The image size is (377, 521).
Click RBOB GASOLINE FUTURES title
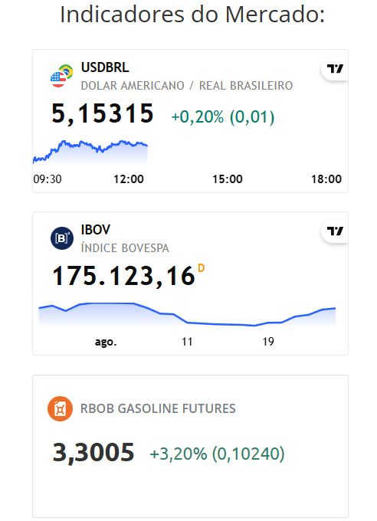158,408
